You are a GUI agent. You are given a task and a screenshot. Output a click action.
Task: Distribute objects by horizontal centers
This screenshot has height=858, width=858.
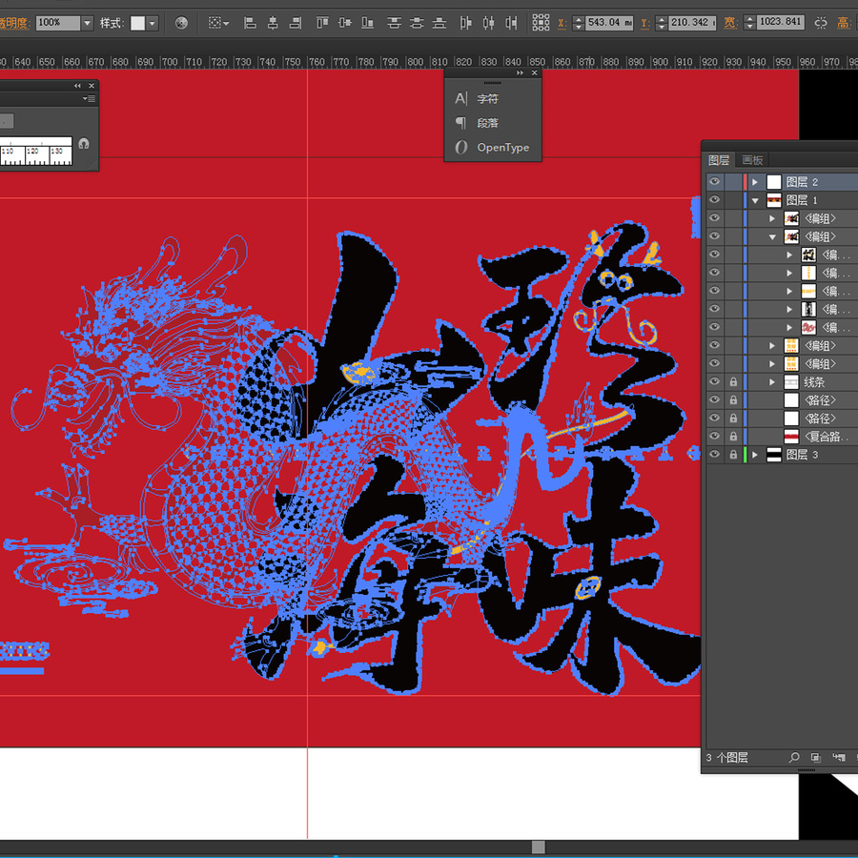[489, 23]
